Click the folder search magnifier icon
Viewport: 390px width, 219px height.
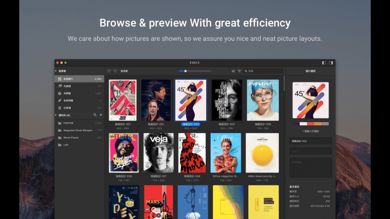coord(95,115)
